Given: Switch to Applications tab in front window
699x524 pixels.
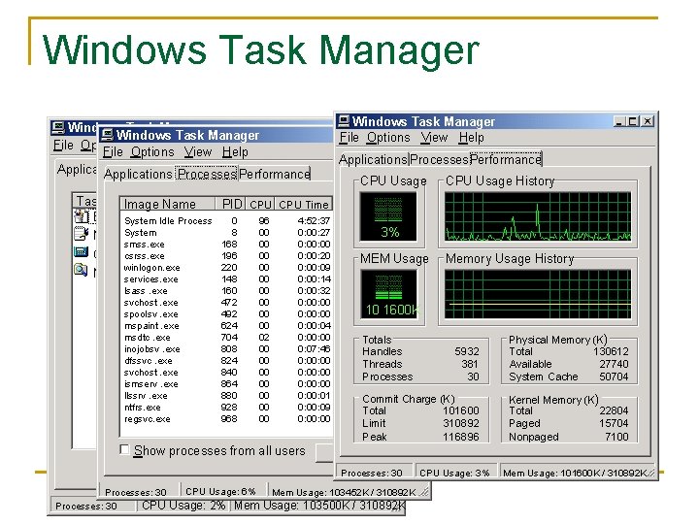Looking at the screenshot, I should point(374,159).
